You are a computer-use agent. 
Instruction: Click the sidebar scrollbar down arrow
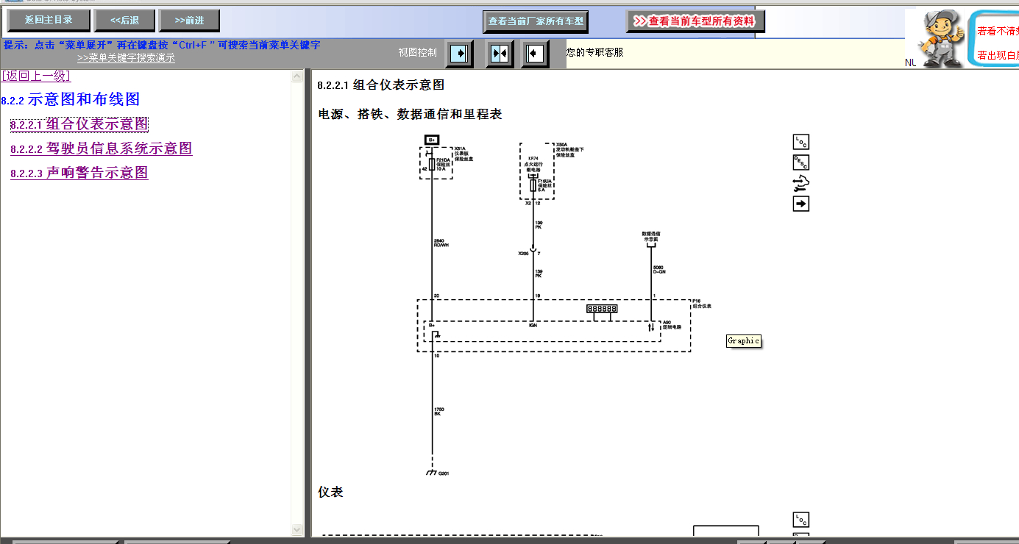(297, 529)
